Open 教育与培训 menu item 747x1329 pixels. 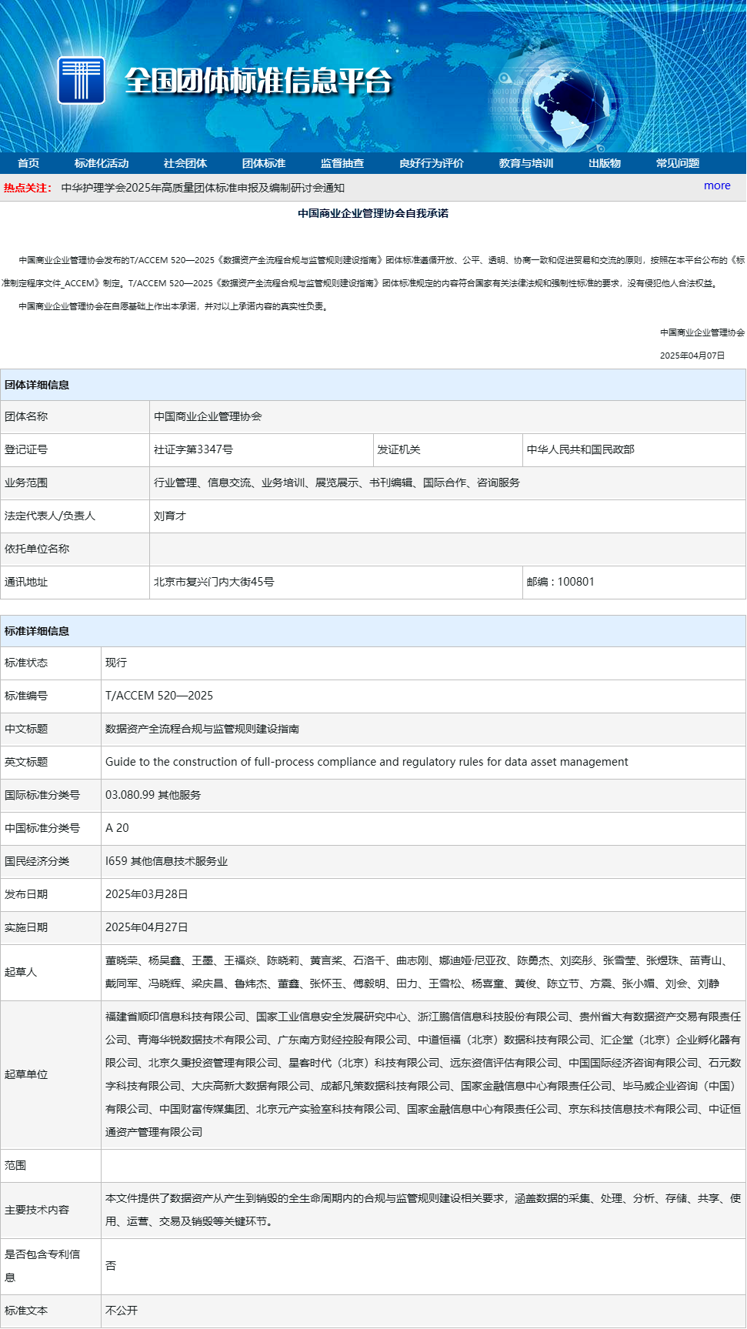pos(526,163)
